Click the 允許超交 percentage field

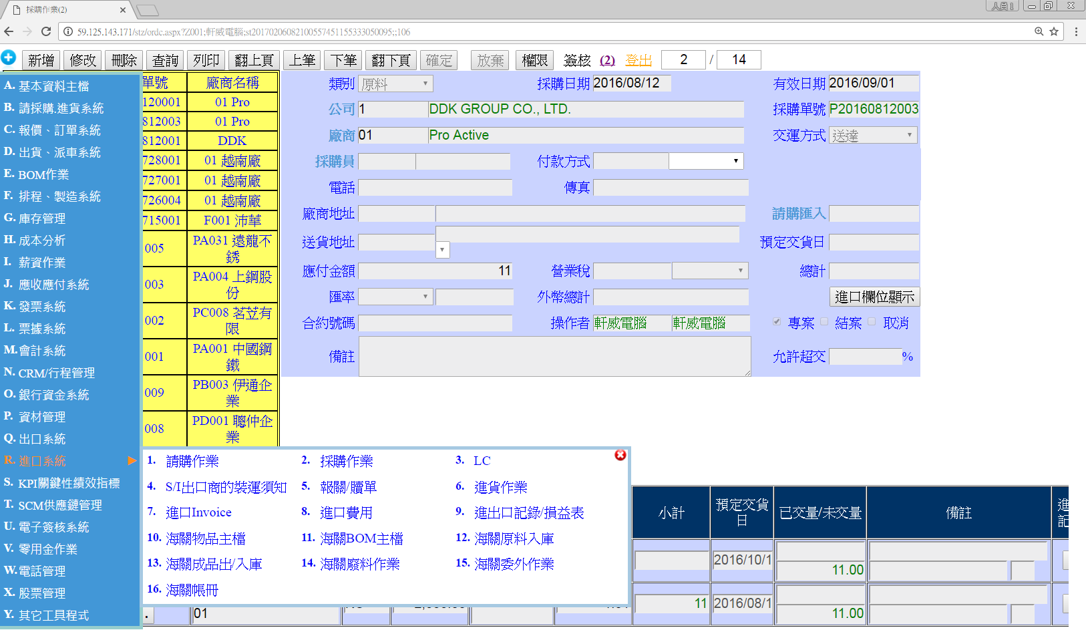[866, 356]
